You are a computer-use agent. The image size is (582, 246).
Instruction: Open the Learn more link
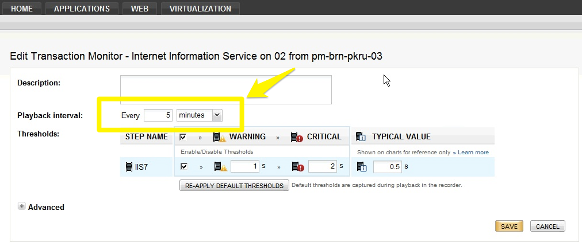click(x=473, y=153)
